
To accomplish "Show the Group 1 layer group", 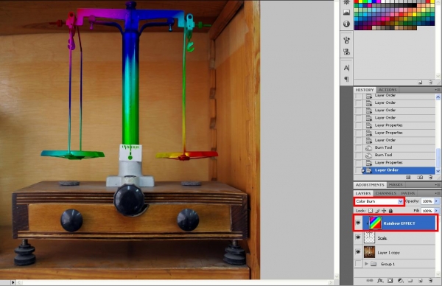I will pos(358,264).
